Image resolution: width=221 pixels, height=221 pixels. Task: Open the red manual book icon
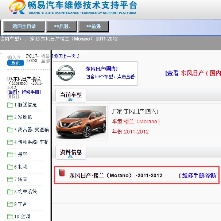62,172
